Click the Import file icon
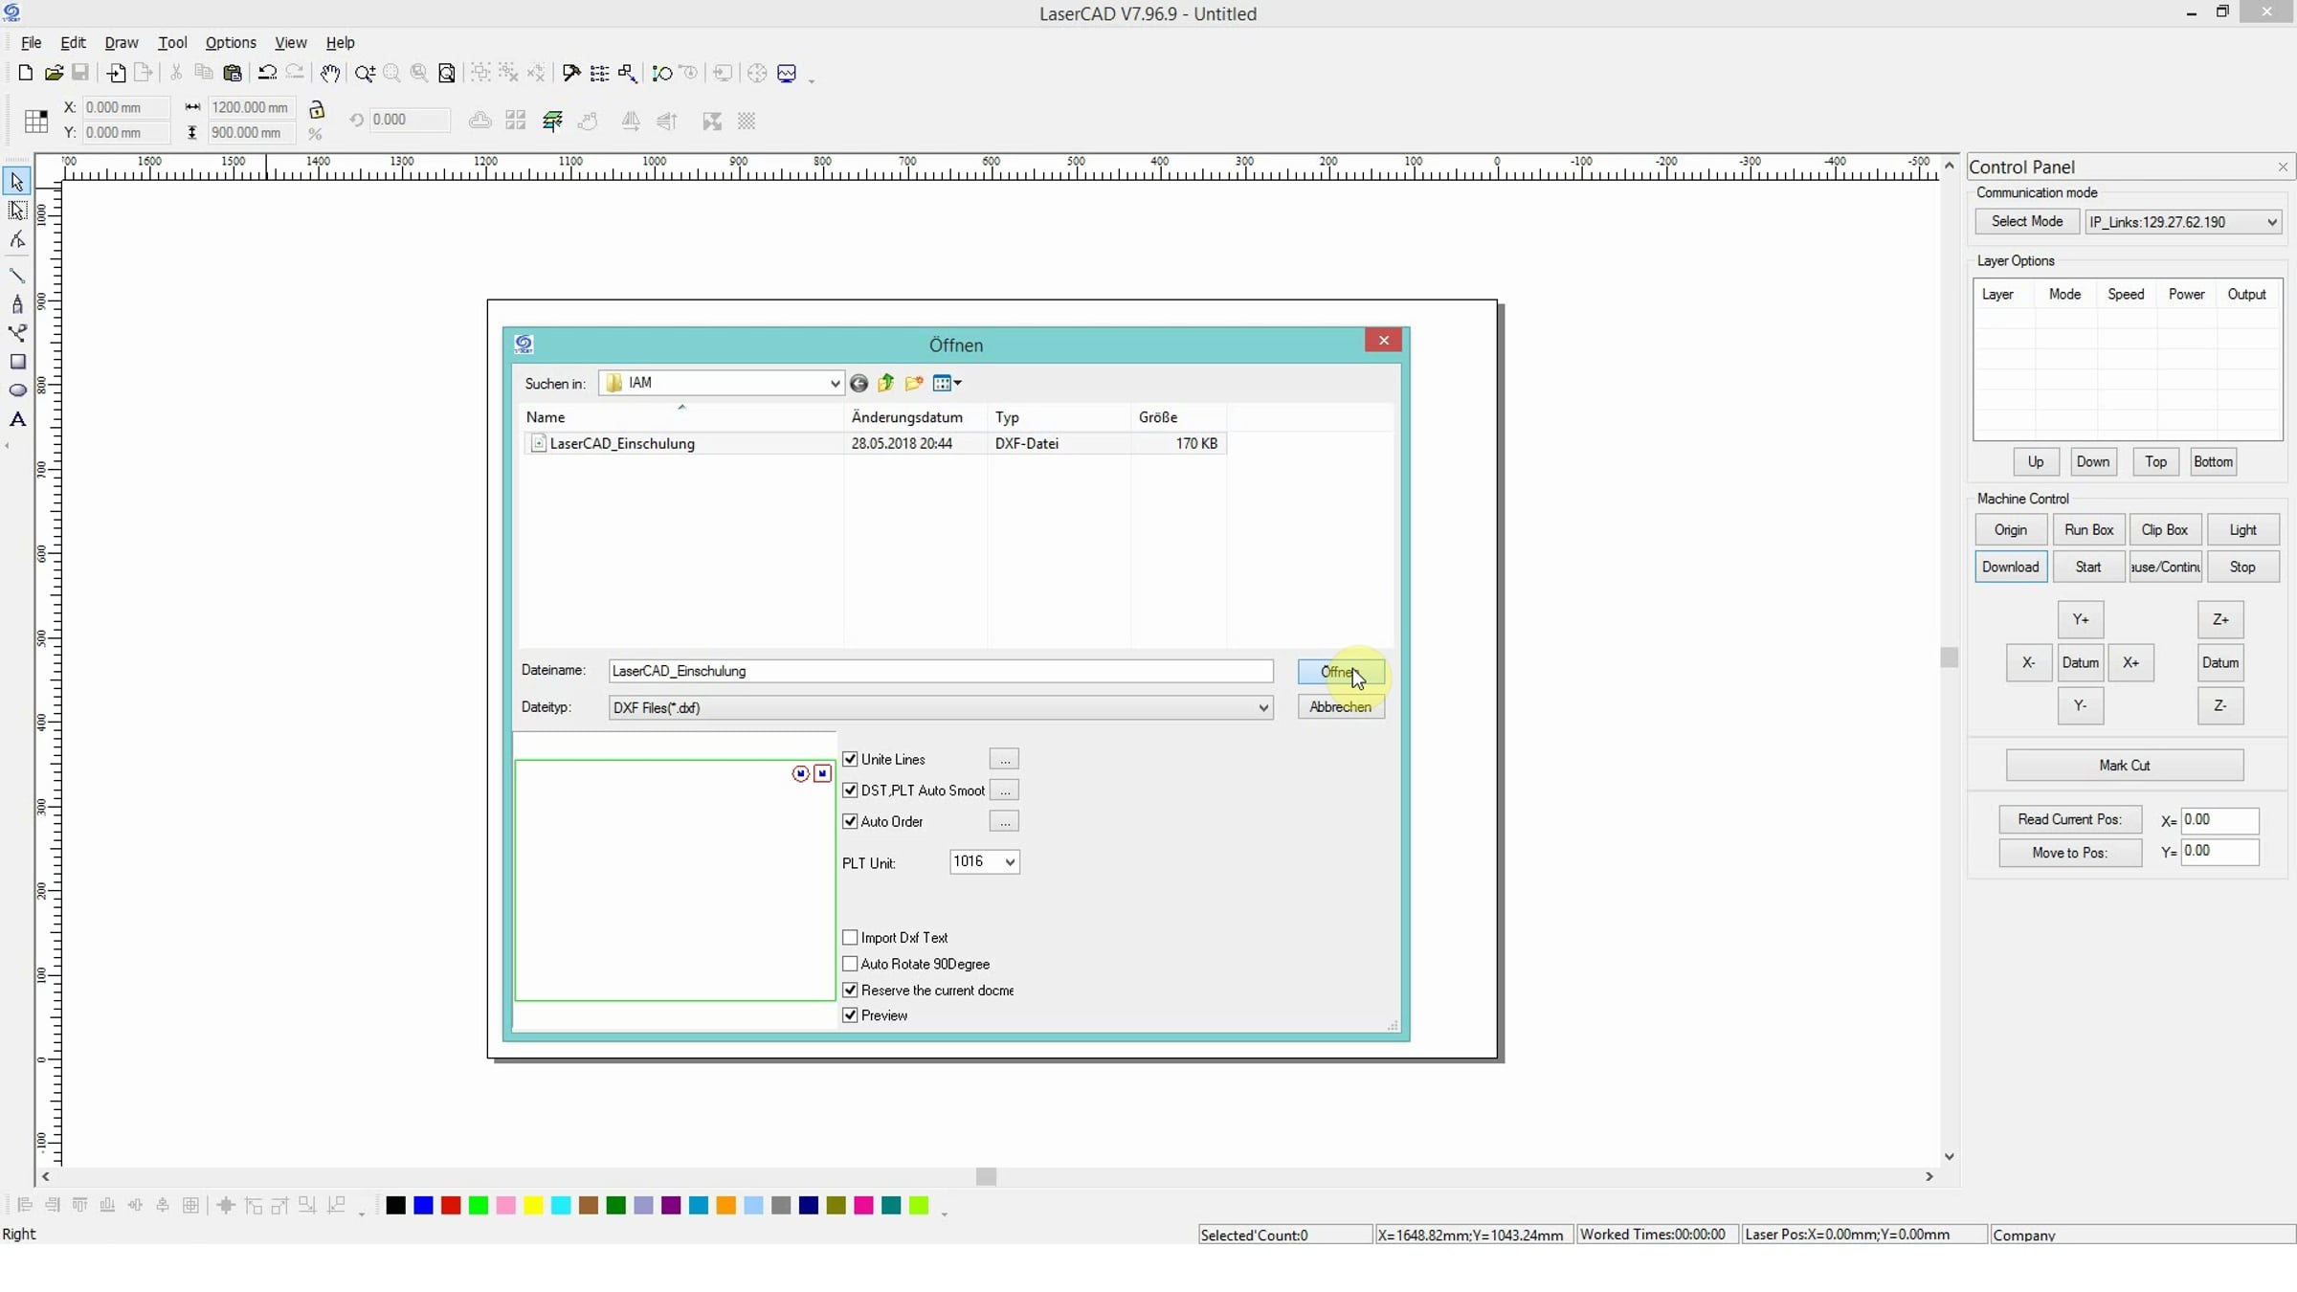 pos(116,73)
